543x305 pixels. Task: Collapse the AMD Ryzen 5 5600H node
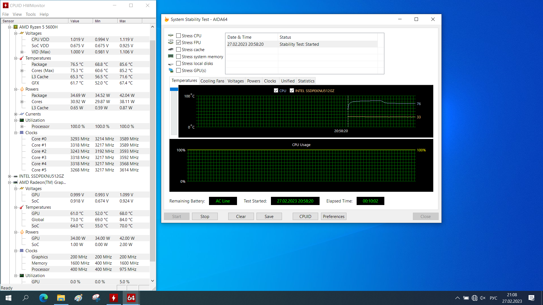click(9, 27)
